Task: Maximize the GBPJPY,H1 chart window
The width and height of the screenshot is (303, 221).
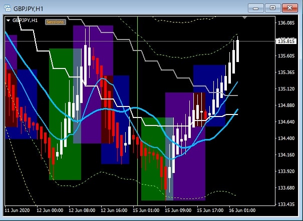Action: [273, 7]
